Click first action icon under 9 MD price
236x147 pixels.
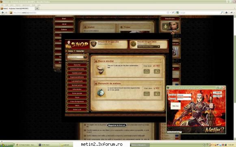147,94
